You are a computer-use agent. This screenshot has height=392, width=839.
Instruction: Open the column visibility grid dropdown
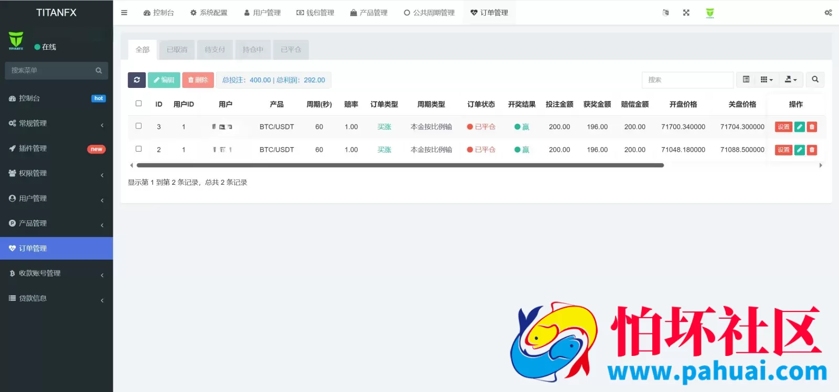(767, 80)
